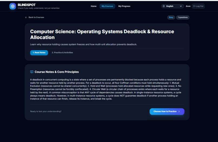Click the text 'Ready to test your understanding?'
Screen dimensions: 218x142
pos(46,111)
